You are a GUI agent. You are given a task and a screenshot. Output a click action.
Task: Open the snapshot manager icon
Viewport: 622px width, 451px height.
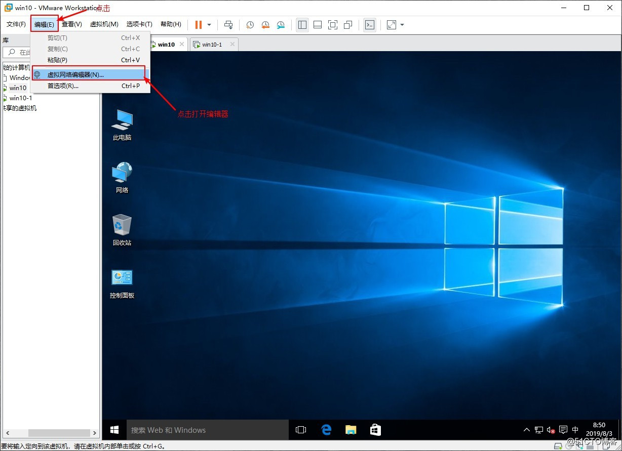click(x=281, y=24)
